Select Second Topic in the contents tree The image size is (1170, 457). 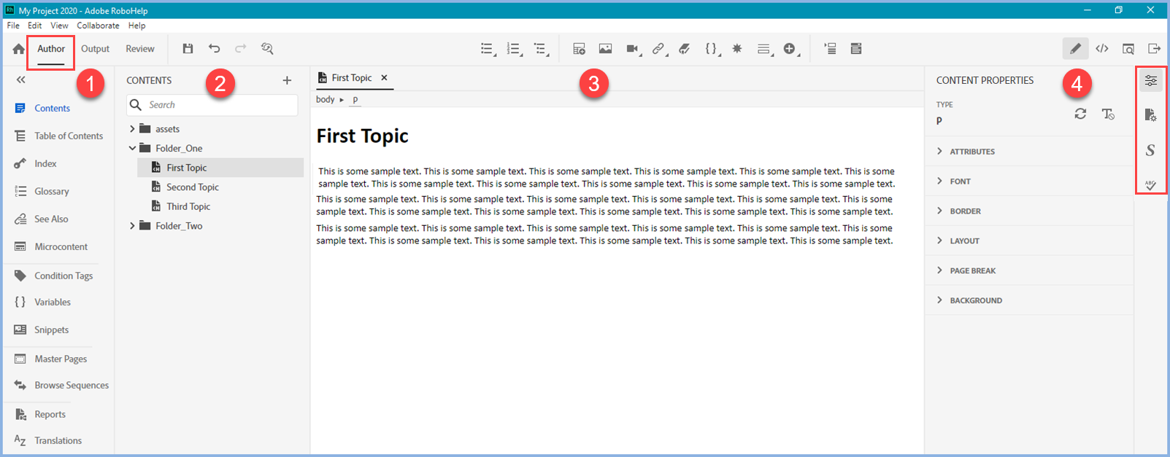[x=192, y=187]
